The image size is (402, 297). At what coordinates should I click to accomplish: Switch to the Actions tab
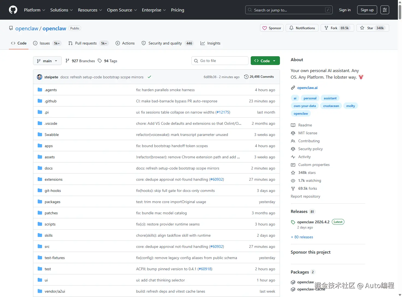125,43
